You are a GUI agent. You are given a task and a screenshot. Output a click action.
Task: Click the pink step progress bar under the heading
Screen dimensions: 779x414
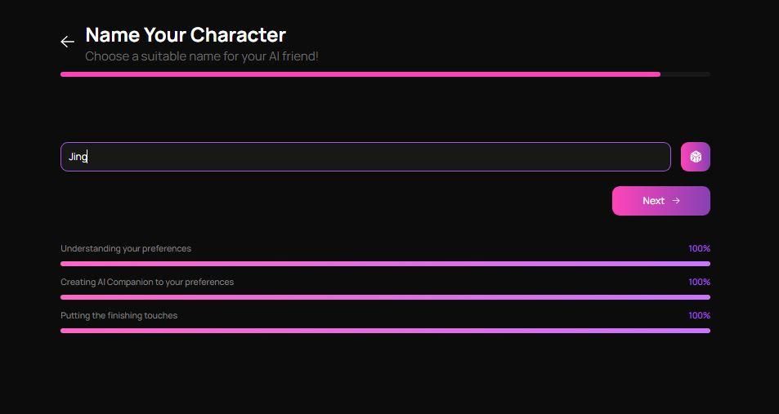(360, 74)
